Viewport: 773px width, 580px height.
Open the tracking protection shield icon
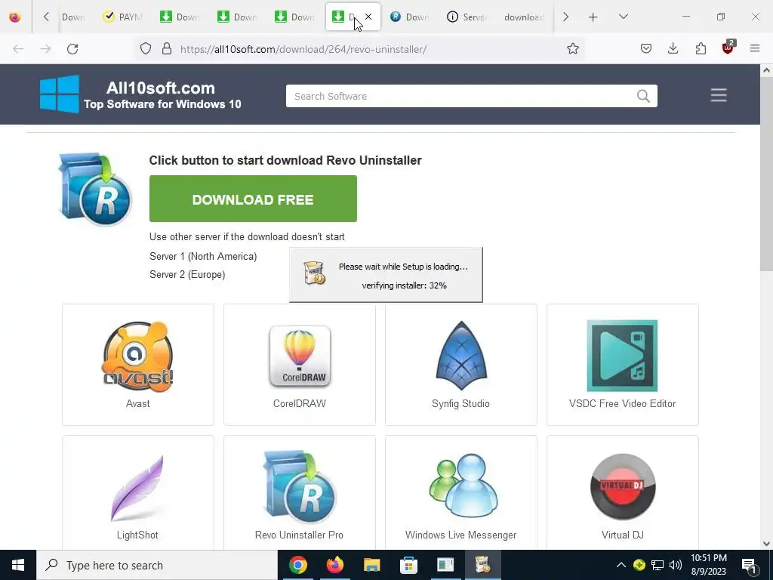point(146,49)
